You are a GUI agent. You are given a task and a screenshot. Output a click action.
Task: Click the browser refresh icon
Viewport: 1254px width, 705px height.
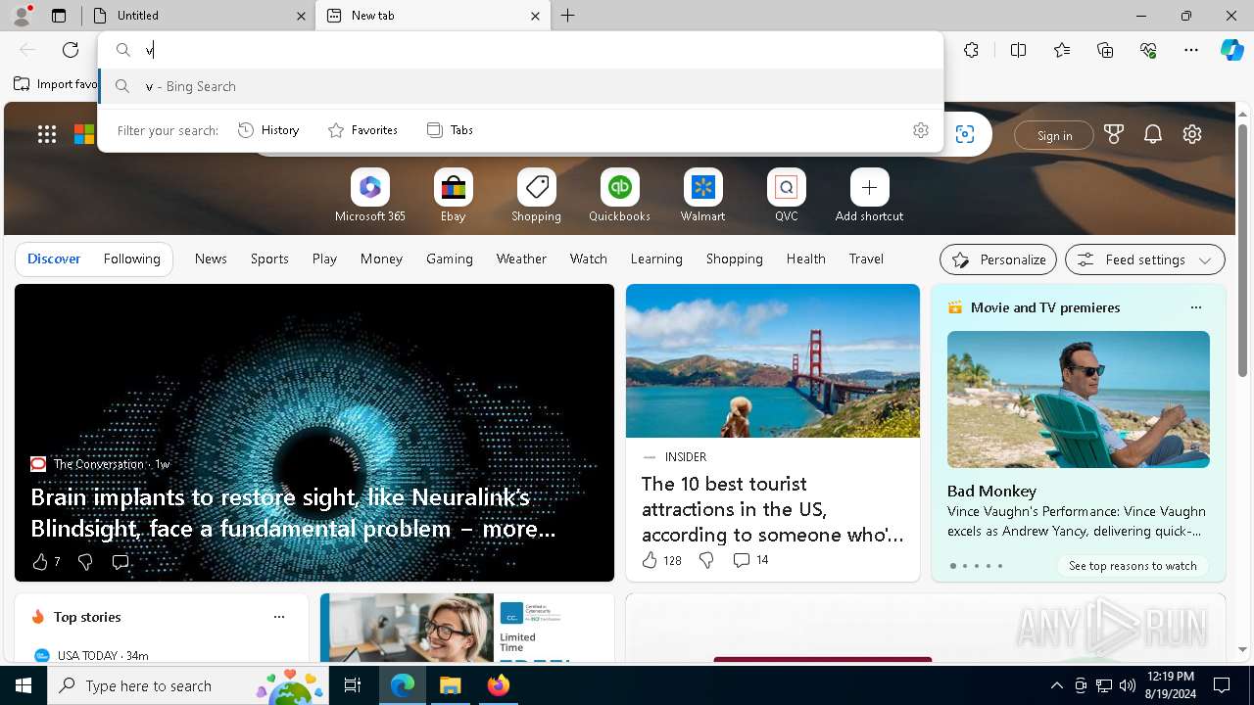coord(71,50)
